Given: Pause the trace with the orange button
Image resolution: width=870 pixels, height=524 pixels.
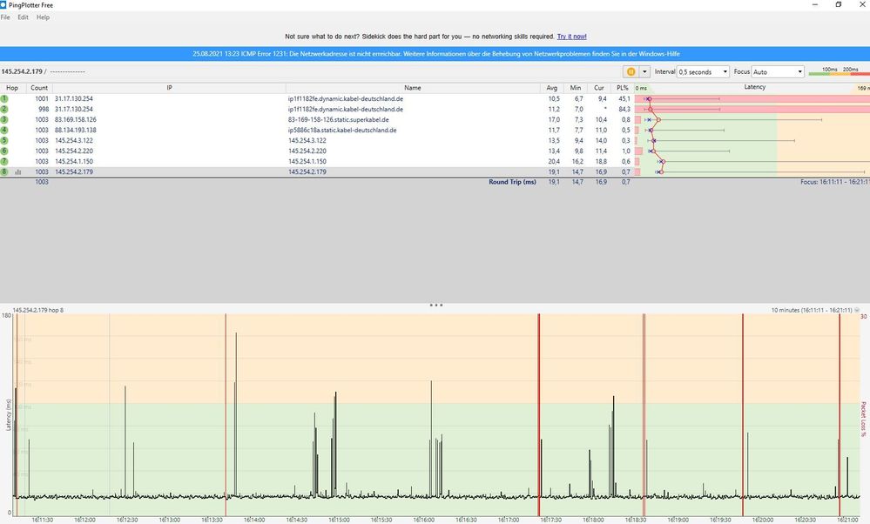Looking at the screenshot, I should [630, 71].
